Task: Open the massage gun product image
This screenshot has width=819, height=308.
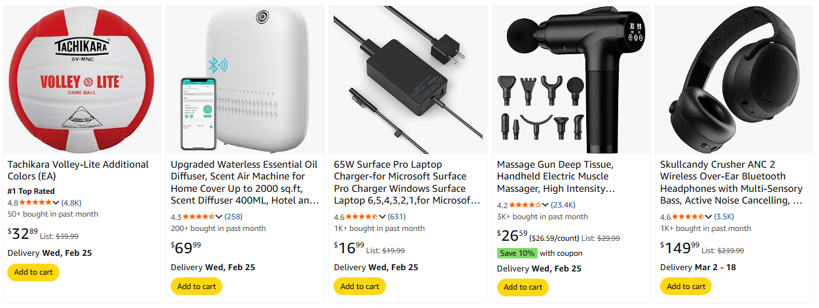Action: [571, 80]
